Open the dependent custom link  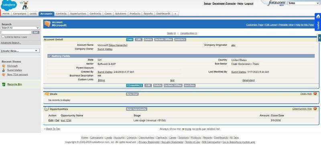point(248,81)
